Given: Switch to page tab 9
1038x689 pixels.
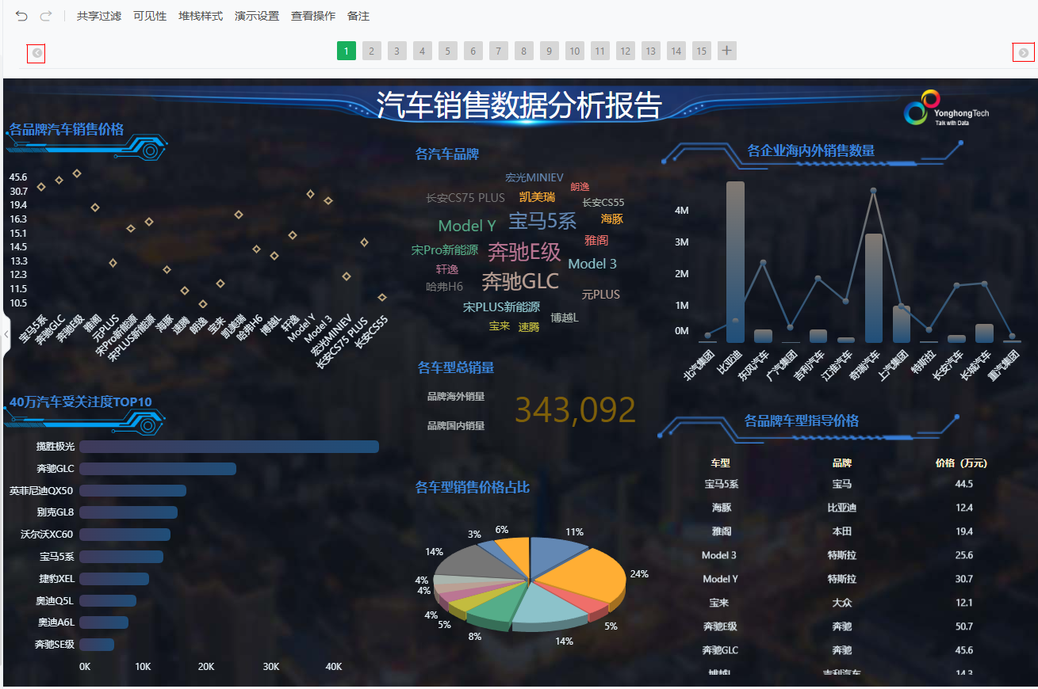Looking at the screenshot, I should tap(550, 51).
